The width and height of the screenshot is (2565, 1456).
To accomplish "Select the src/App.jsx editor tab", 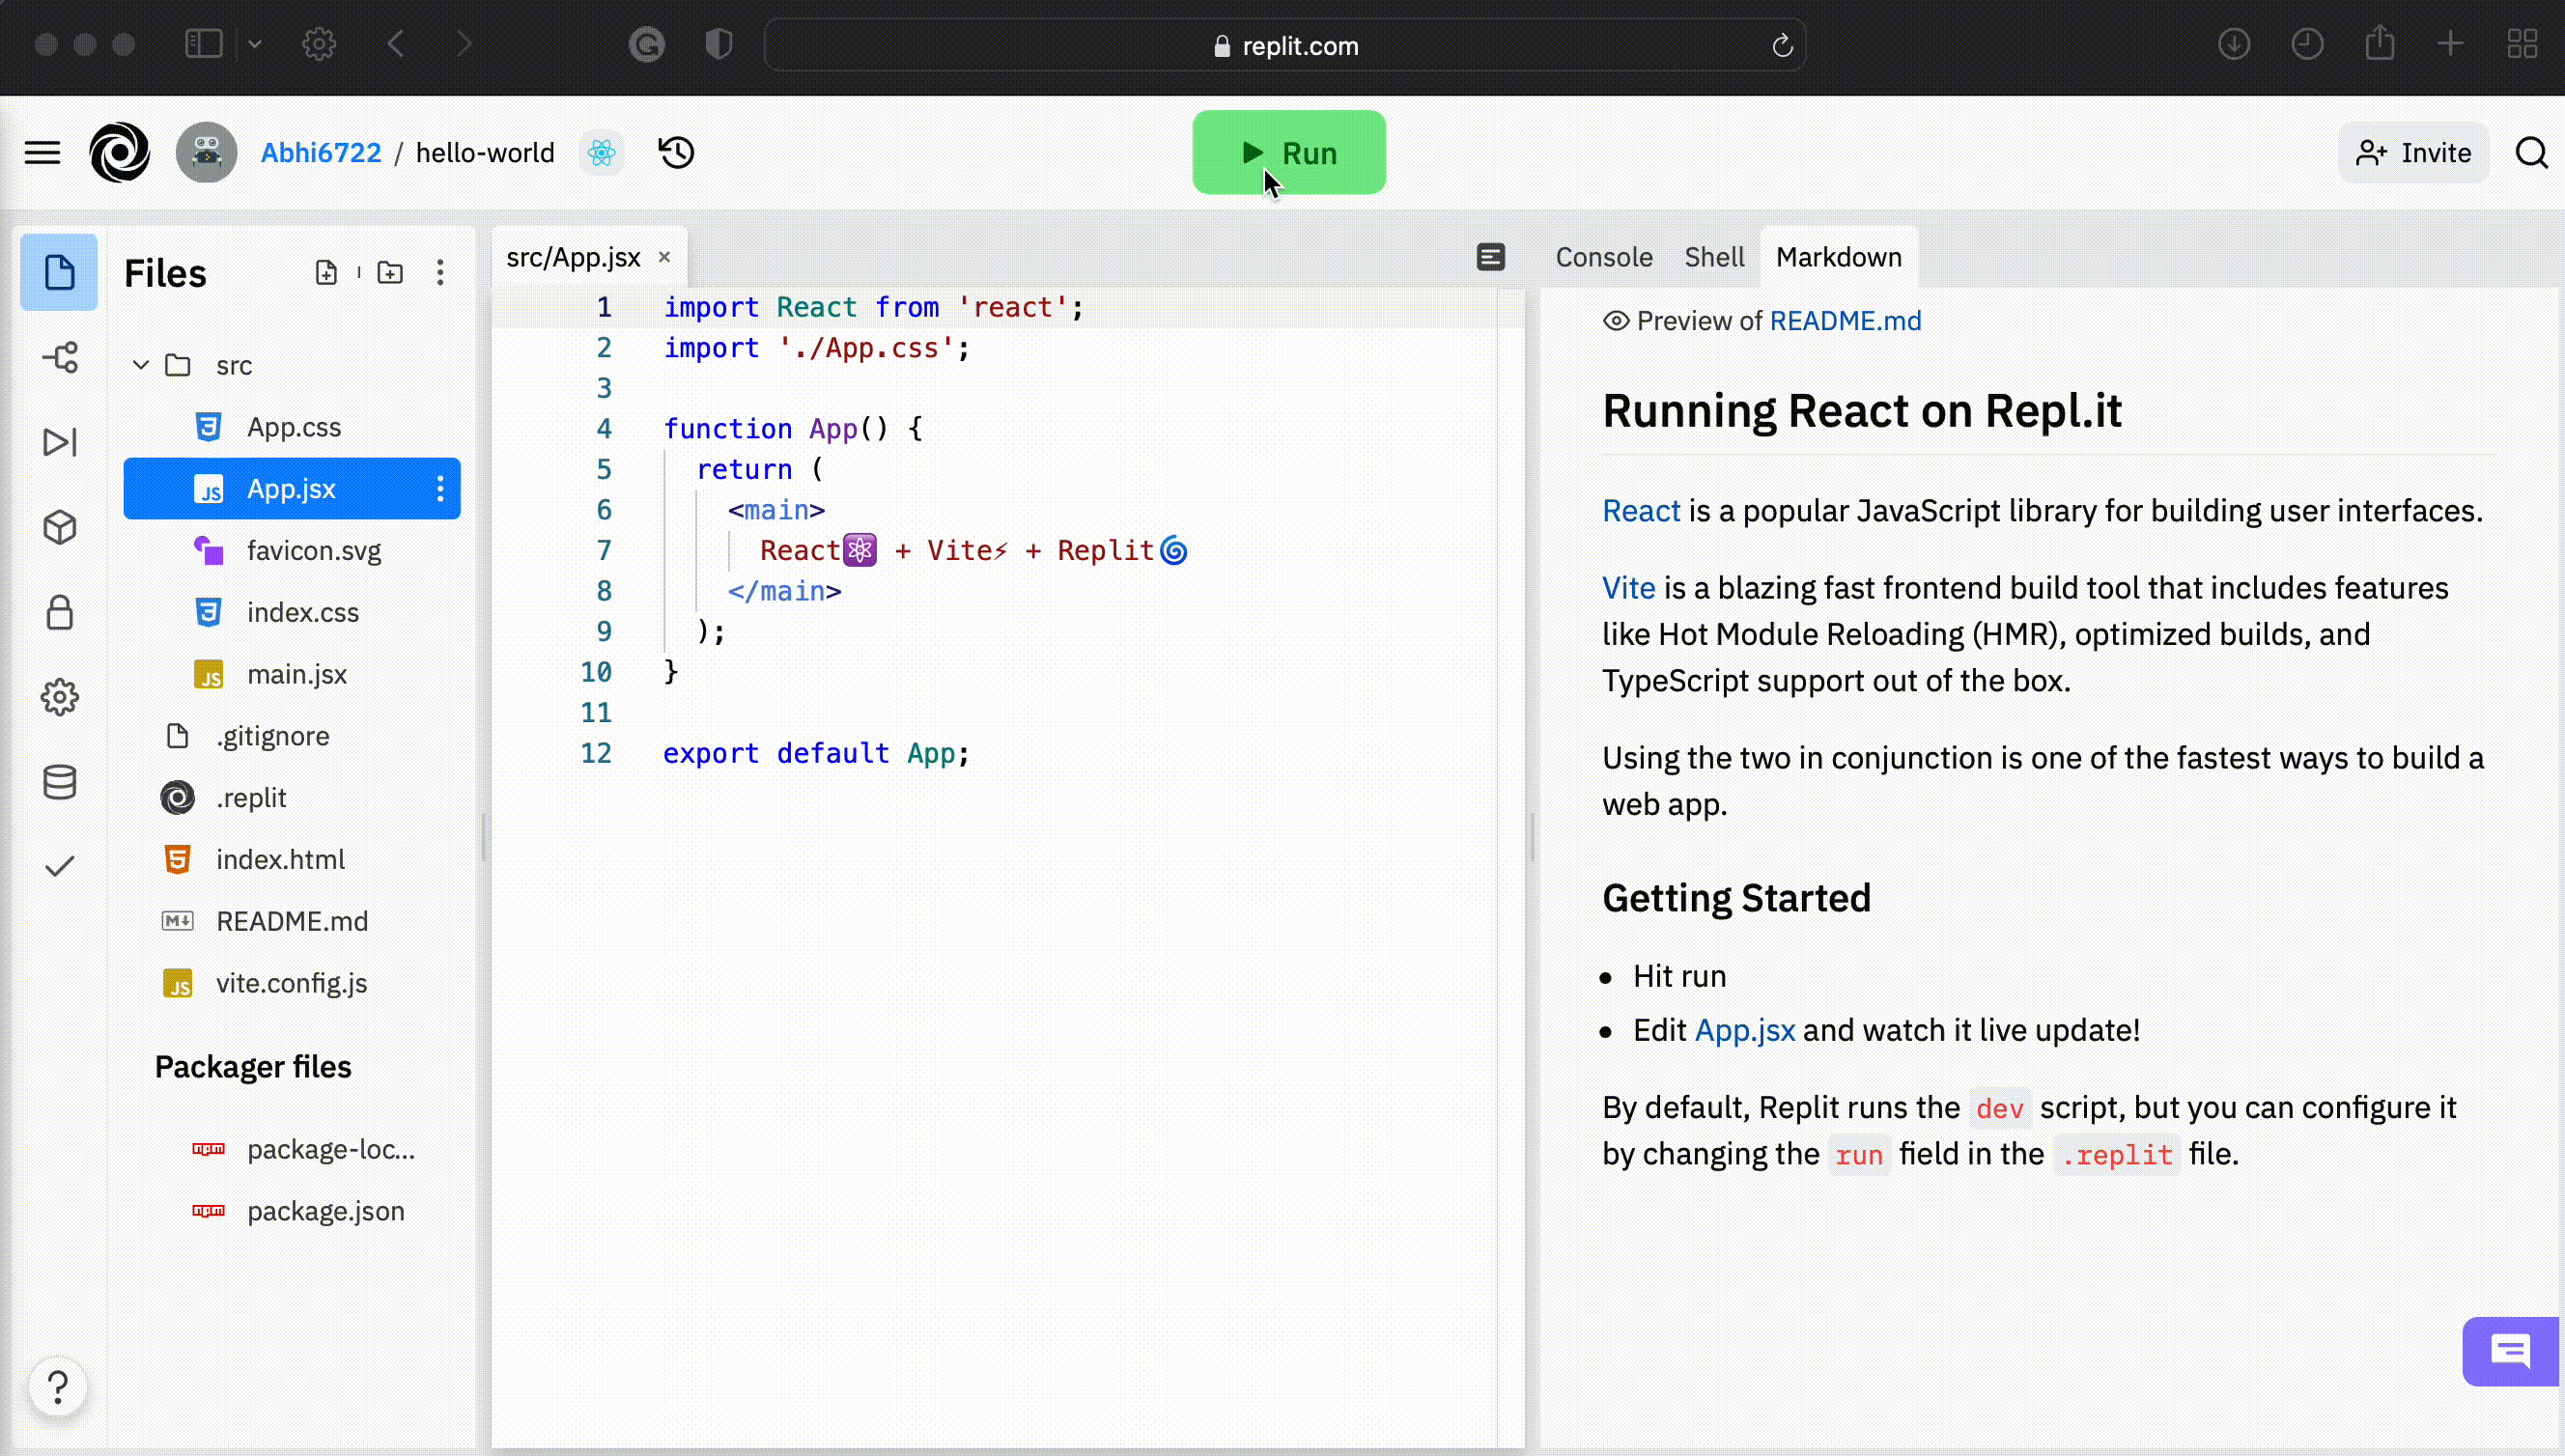I will pyautogui.click(x=574, y=257).
